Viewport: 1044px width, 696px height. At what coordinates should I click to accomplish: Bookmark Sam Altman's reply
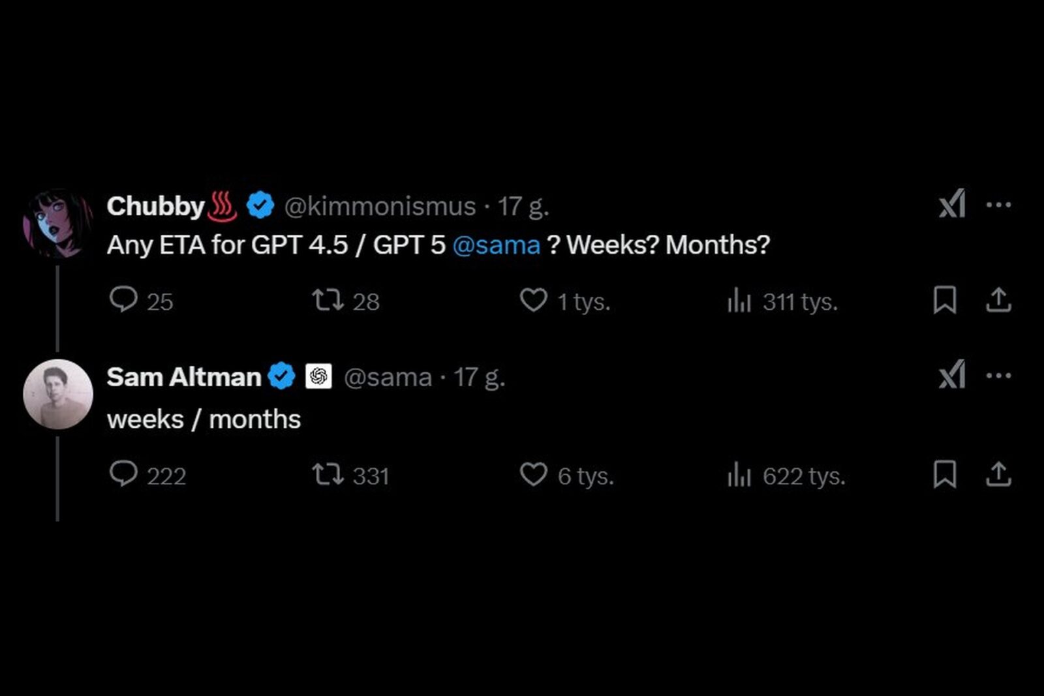click(944, 474)
